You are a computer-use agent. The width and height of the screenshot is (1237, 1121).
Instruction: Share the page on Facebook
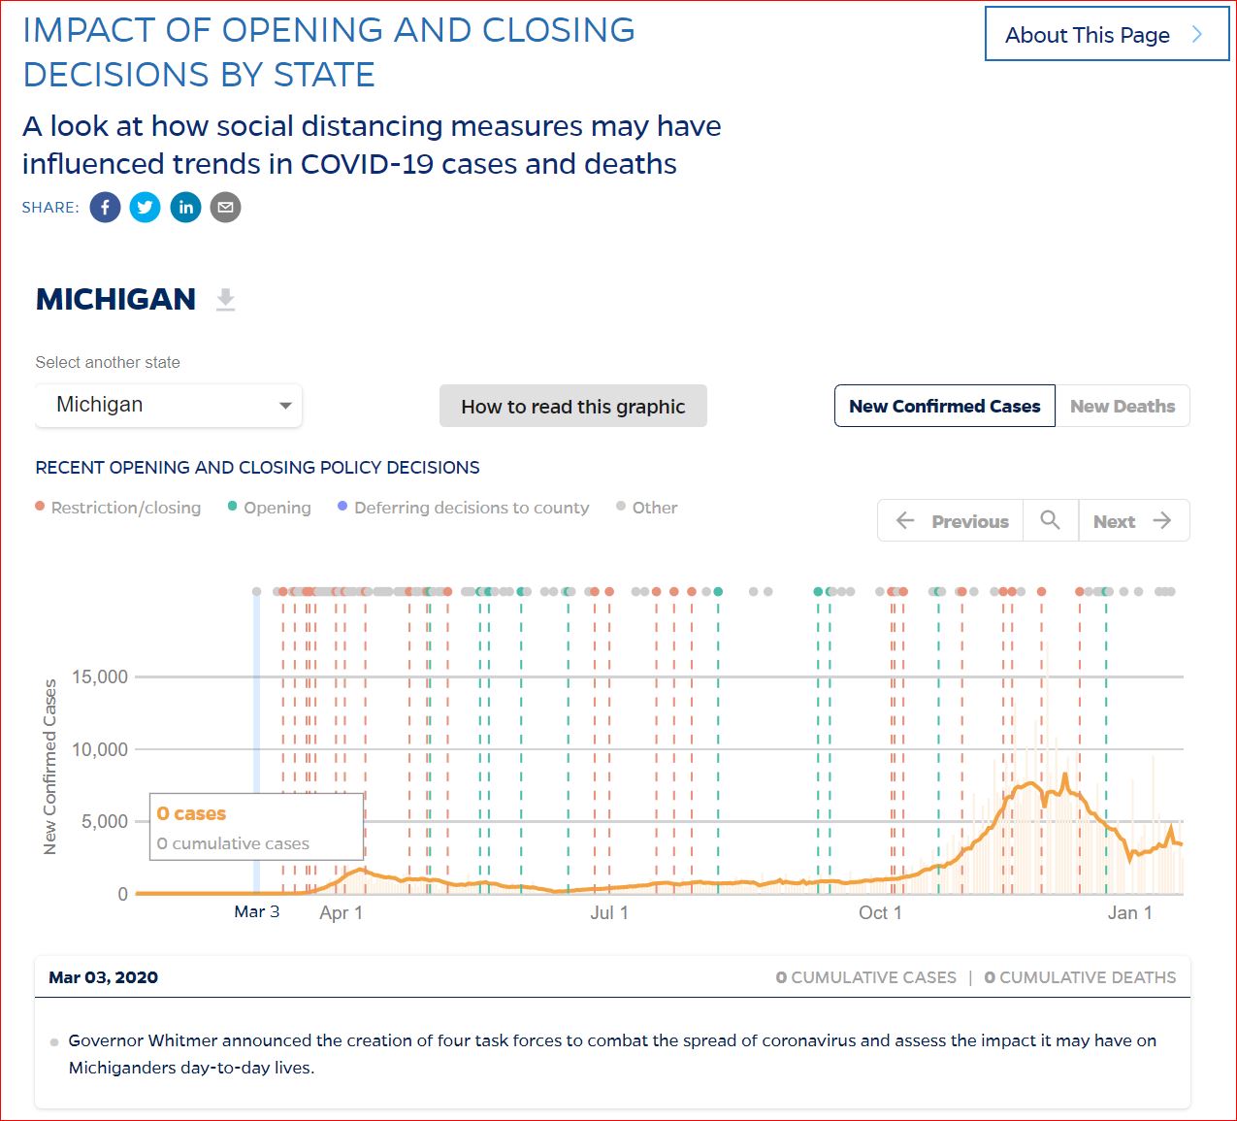106,207
